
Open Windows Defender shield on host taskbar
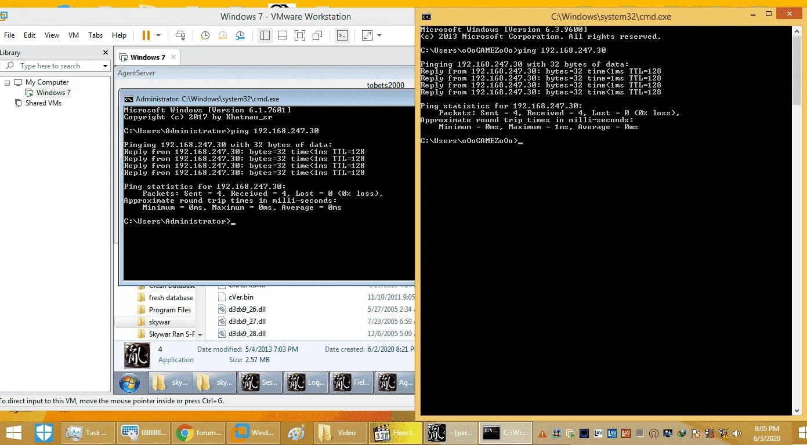coord(44,433)
